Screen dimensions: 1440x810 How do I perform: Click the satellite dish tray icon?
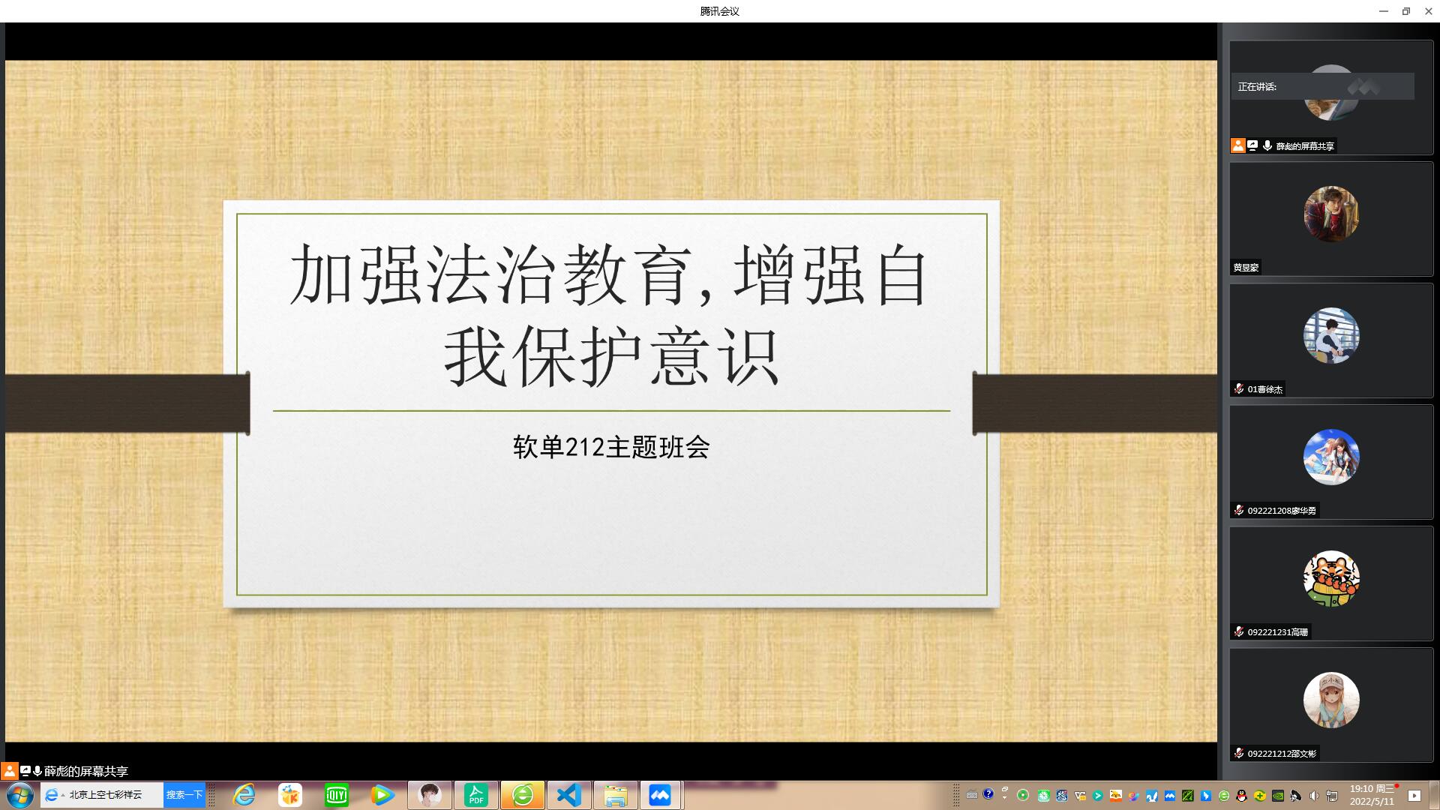[1295, 796]
